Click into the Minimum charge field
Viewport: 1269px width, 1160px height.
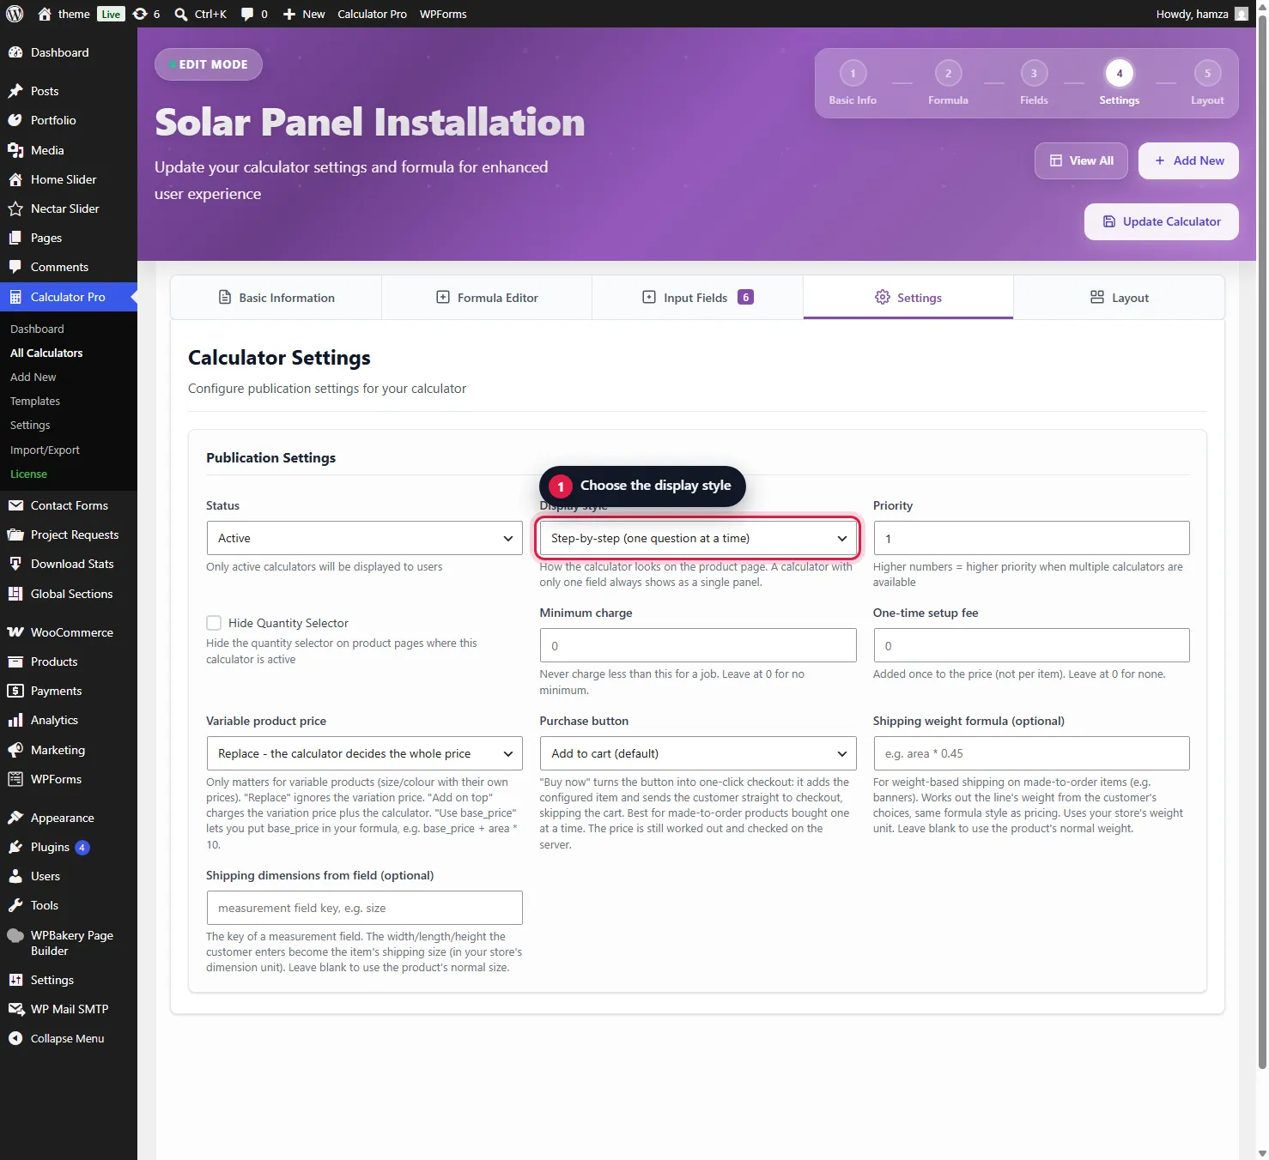pos(698,645)
